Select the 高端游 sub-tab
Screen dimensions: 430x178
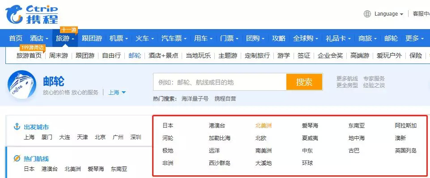359,55
